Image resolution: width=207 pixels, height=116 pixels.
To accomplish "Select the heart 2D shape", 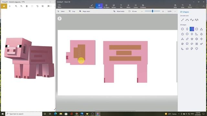I will tap(197, 49).
